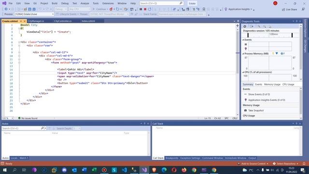Open the Breakpoints tab

(172, 158)
